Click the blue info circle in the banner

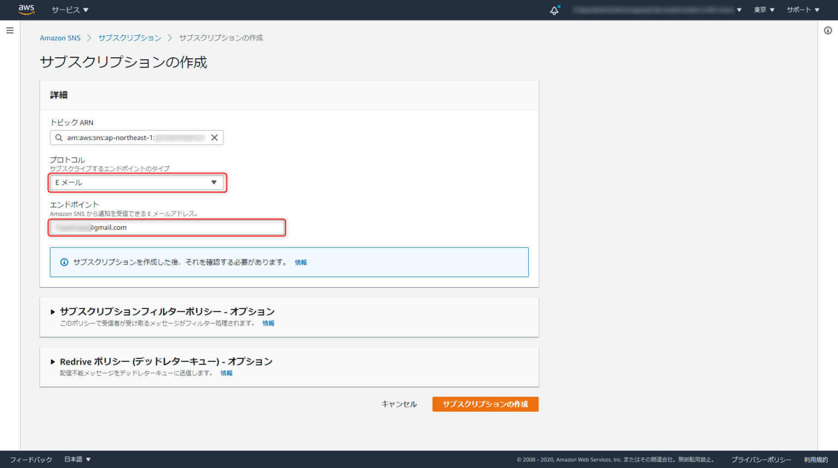pos(64,262)
